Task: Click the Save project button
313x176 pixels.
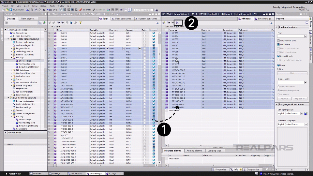Action: [x=17, y=10]
